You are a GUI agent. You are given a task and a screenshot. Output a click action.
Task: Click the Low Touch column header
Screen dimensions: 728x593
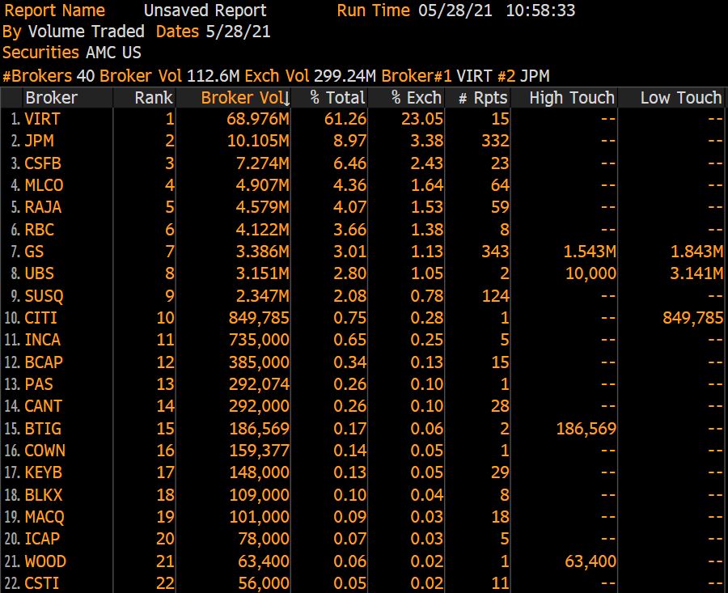point(671,98)
